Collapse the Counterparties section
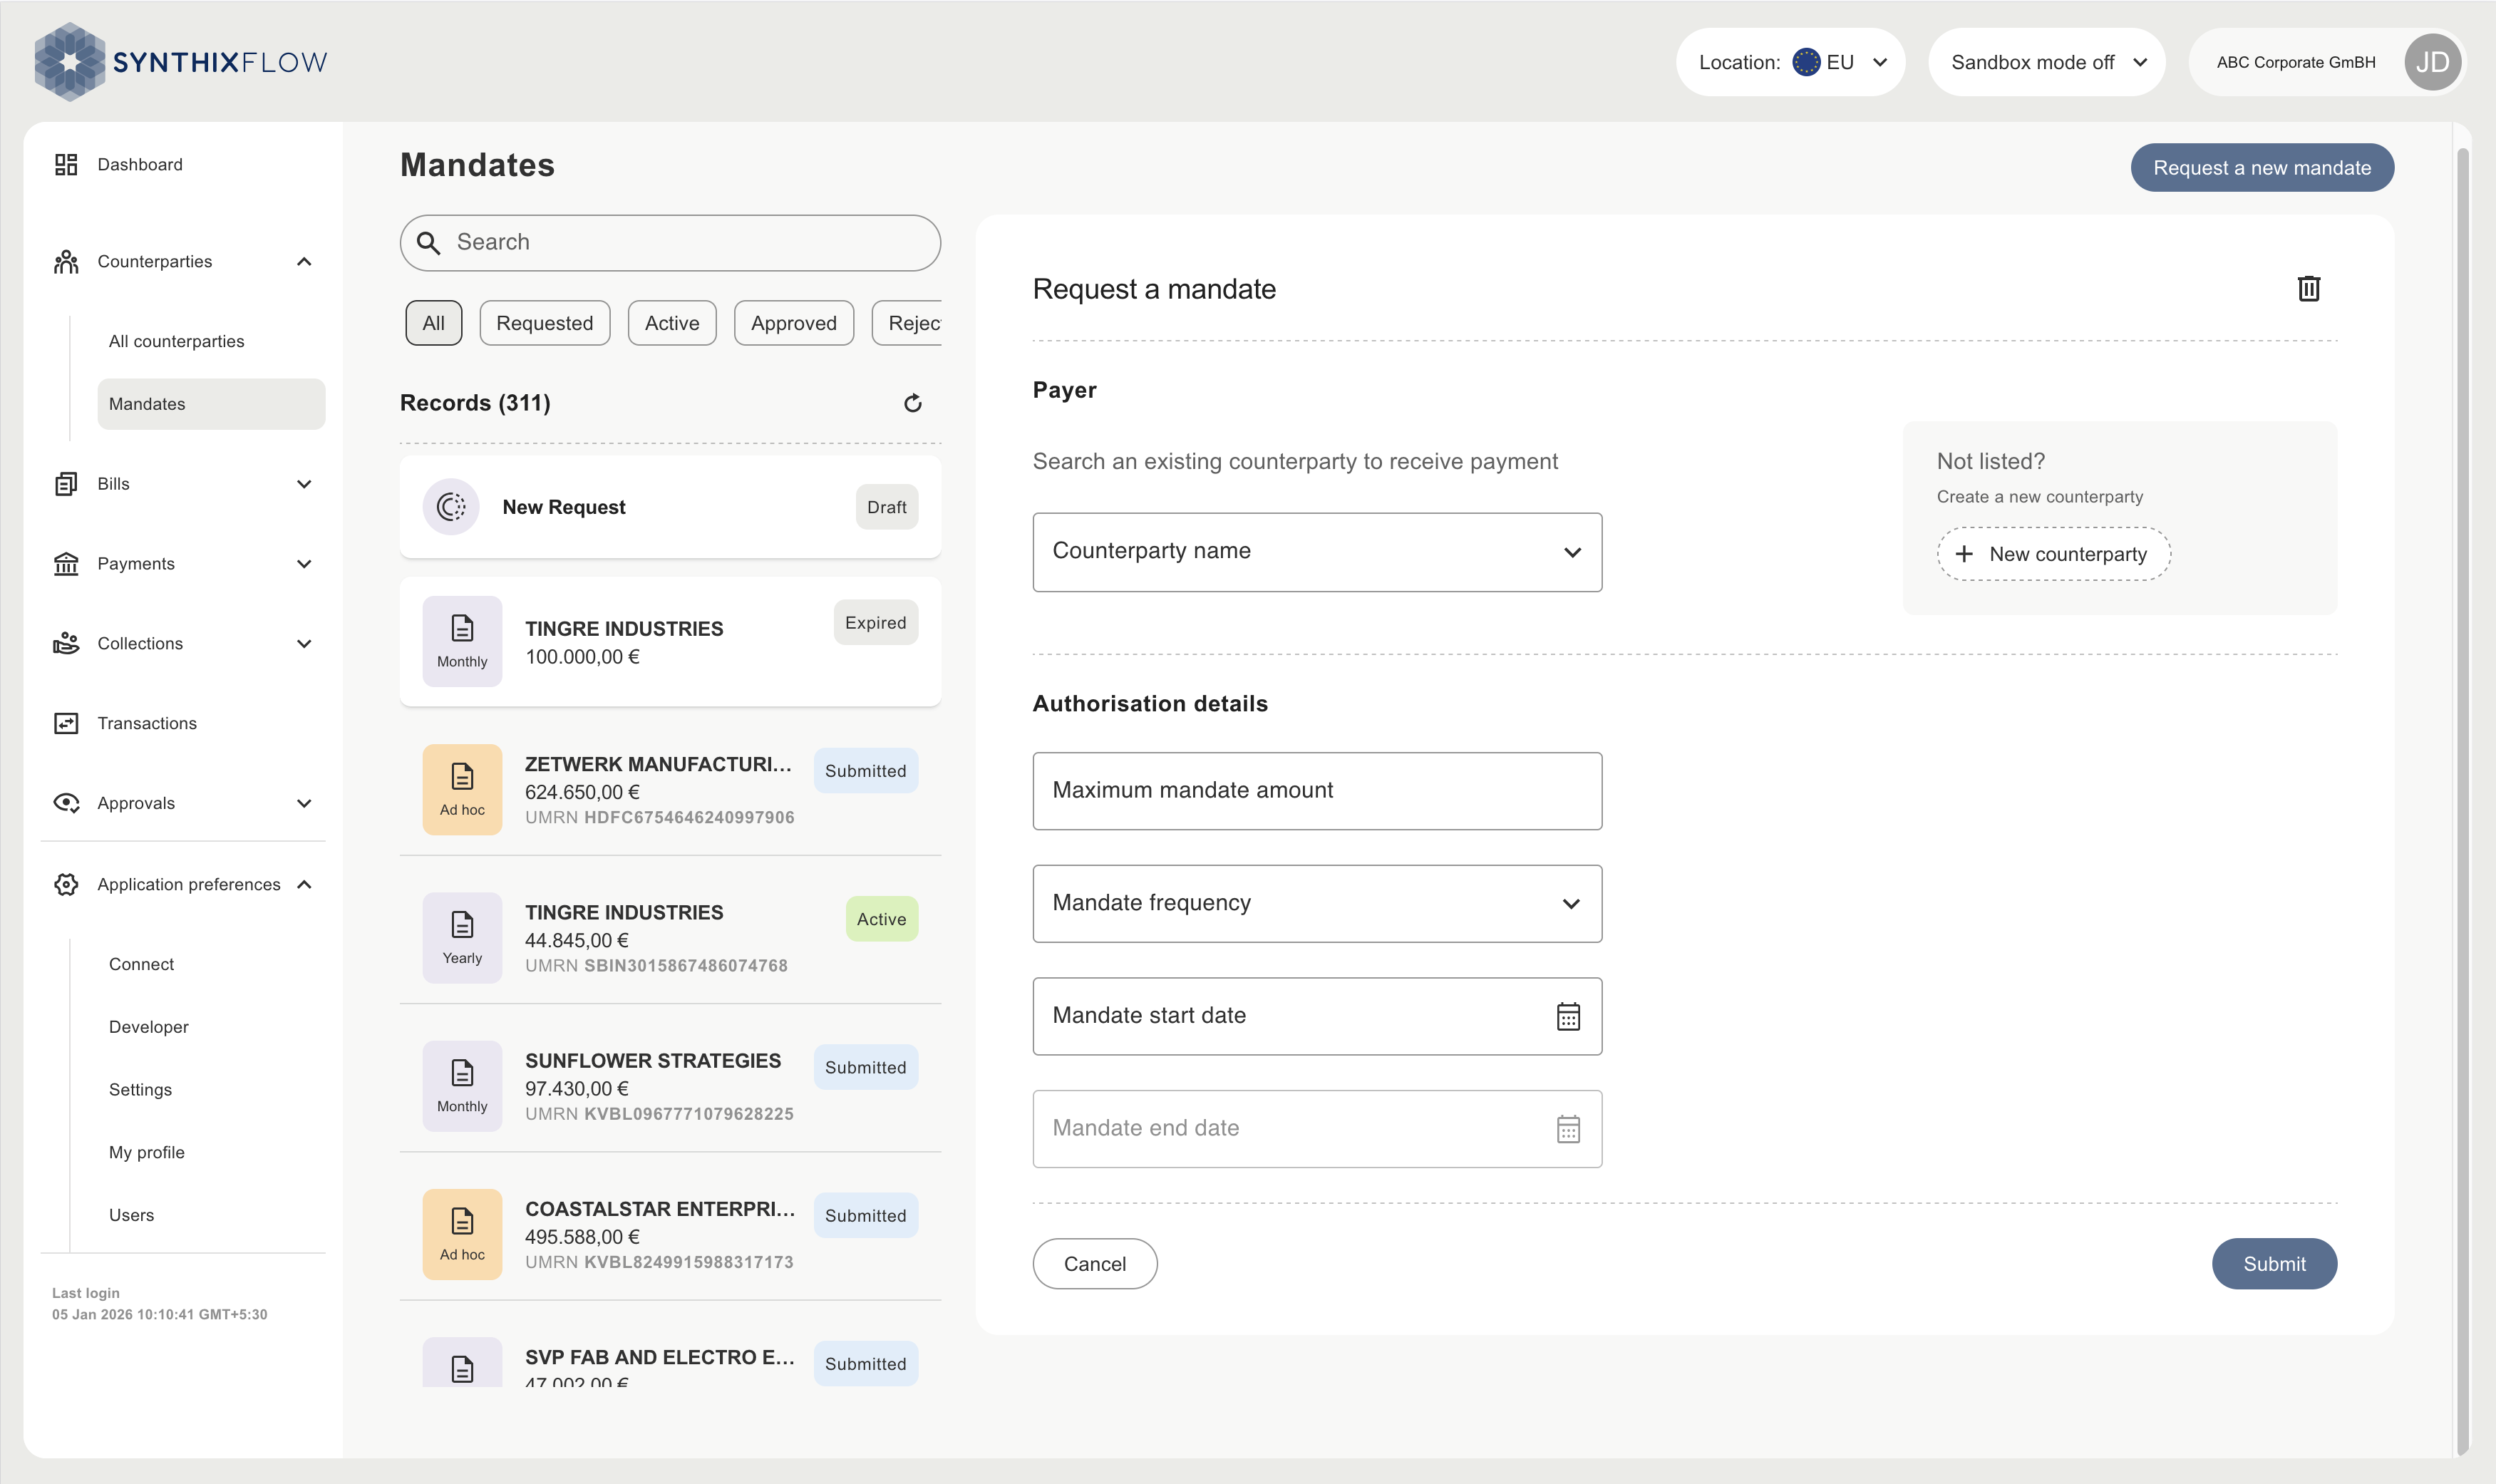Image resolution: width=2496 pixels, height=1484 pixels. point(304,262)
